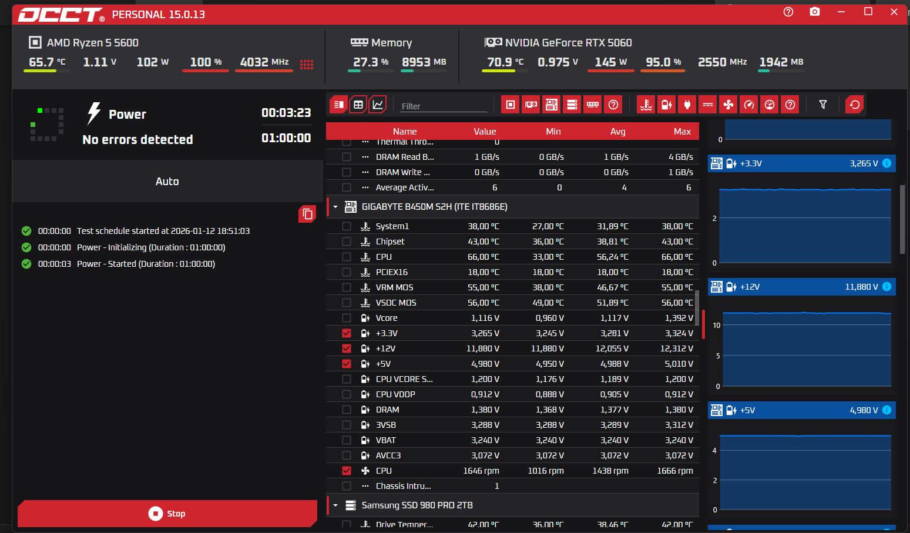The height and width of the screenshot is (533, 910).
Task: Uncheck the +12V voltage row
Action: pyautogui.click(x=347, y=348)
